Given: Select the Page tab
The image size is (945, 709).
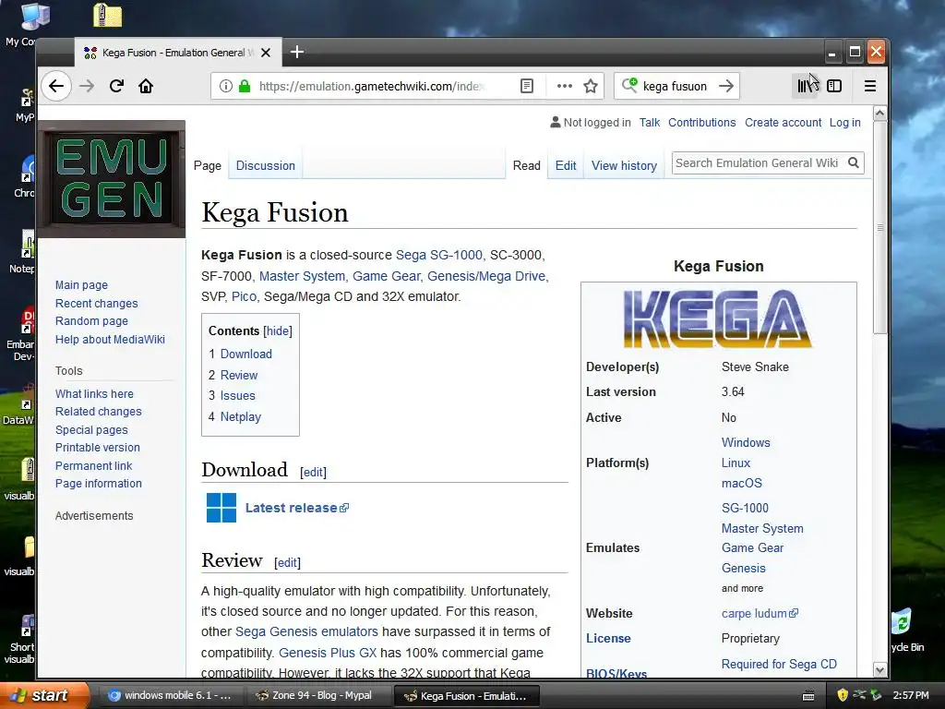Looking at the screenshot, I should (x=208, y=166).
